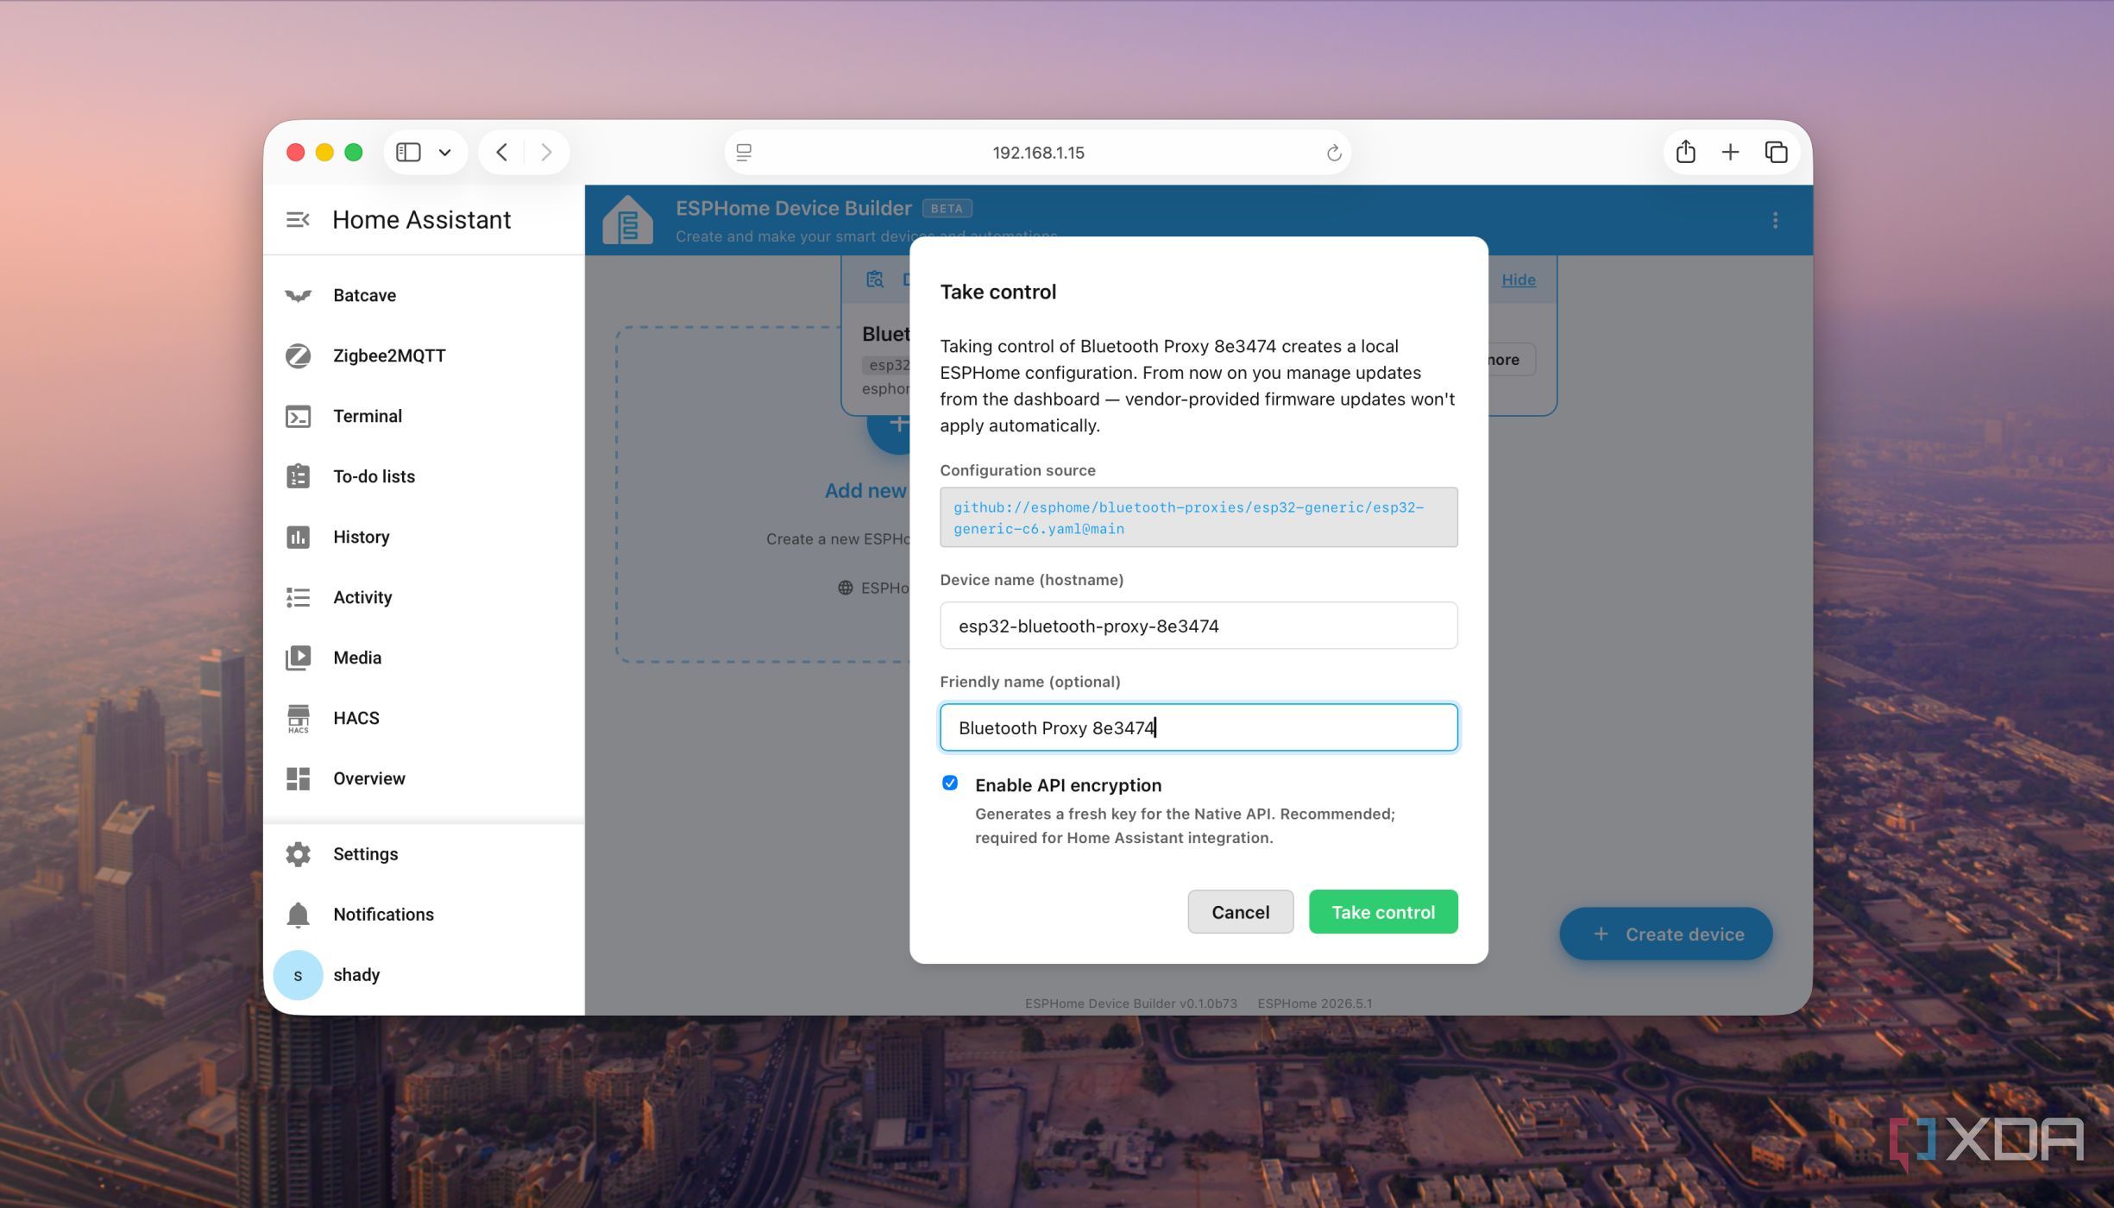Focus the Friendly name field
2114x1208 pixels.
click(x=1199, y=727)
